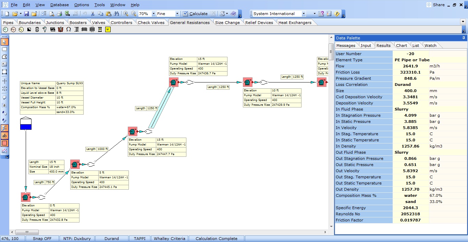Toggle the pin on Data Palette
The height and width of the screenshot is (242, 468).
click(464, 38)
